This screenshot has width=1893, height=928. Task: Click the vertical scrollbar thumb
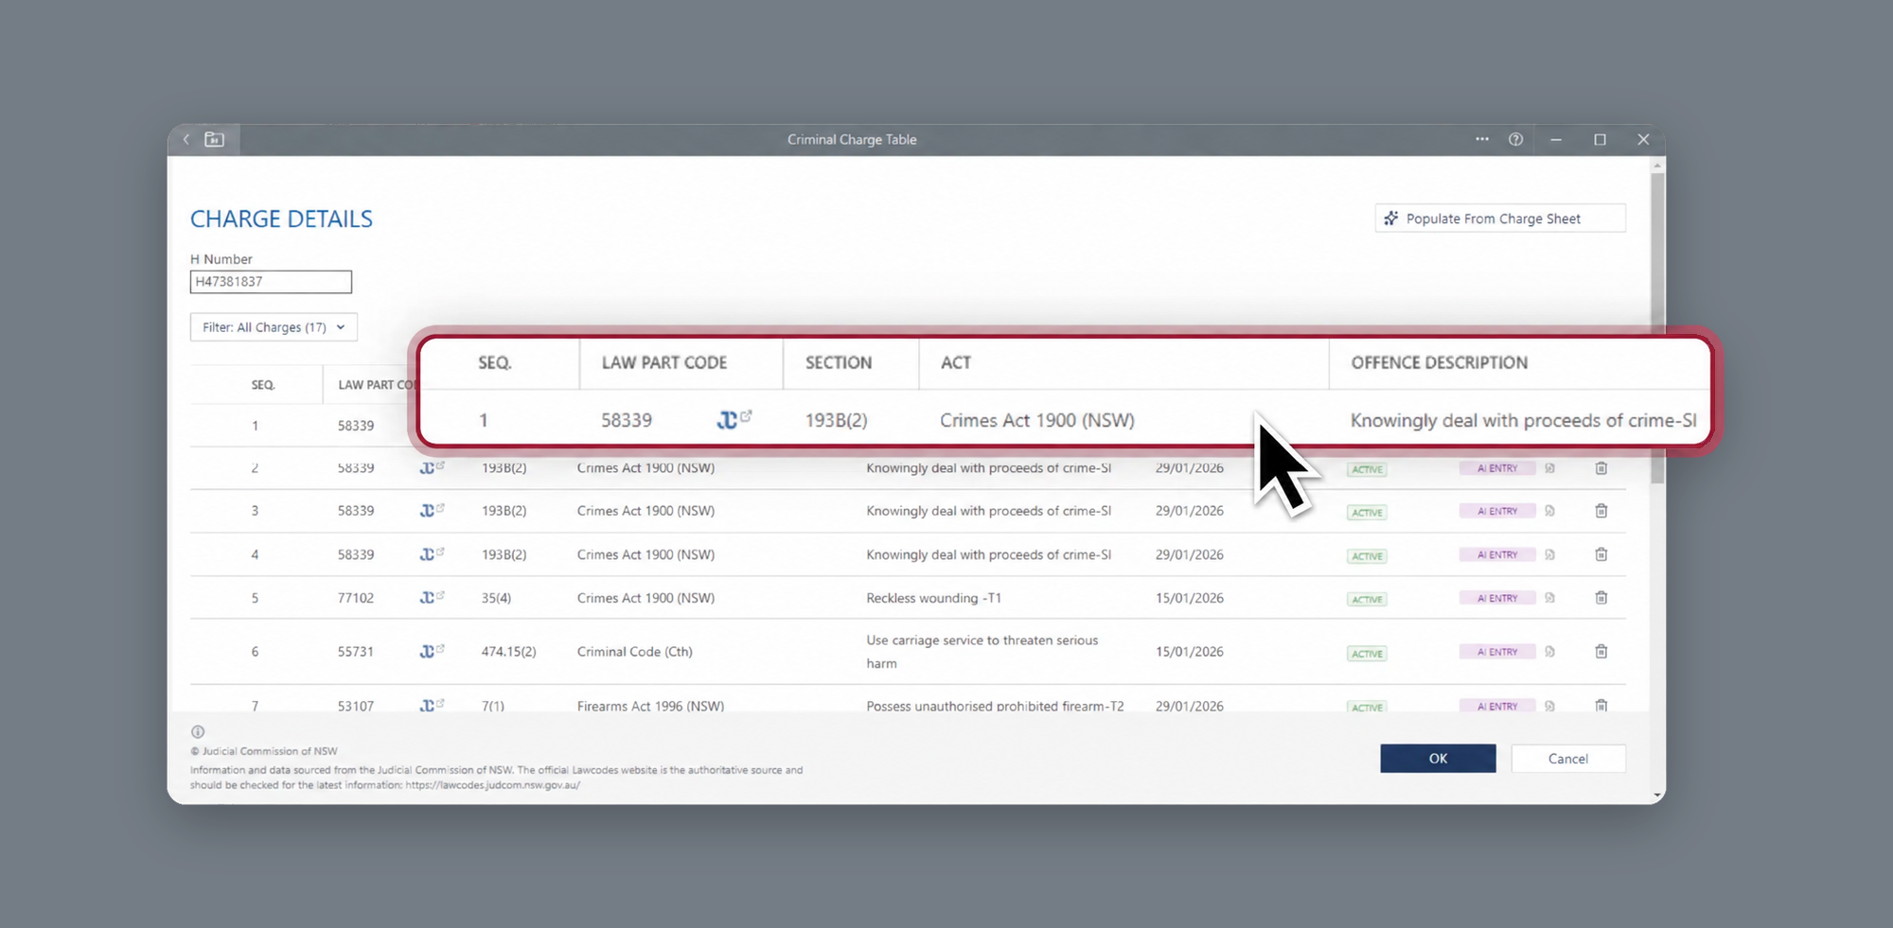click(x=1657, y=328)
